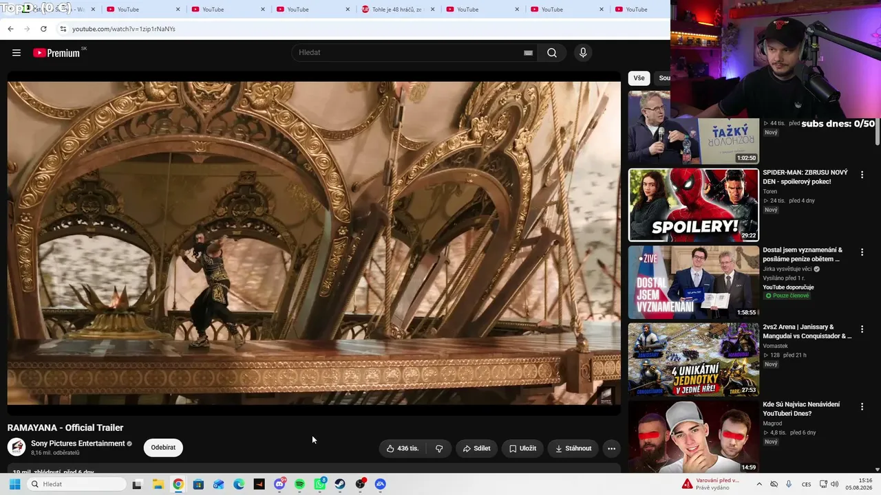Open the EA app from the taskbar

point(381,484)
